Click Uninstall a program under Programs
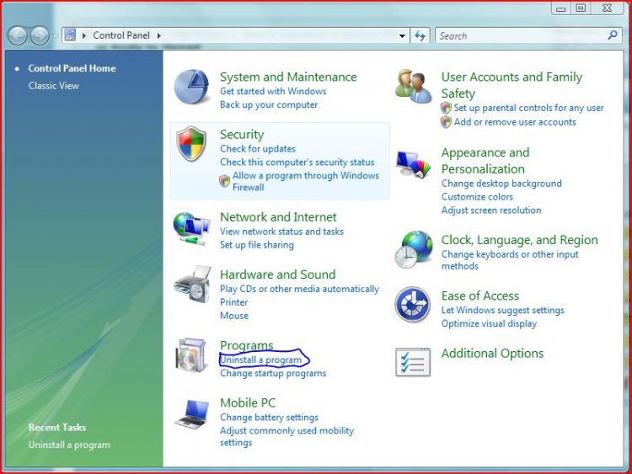 click(x=260, y=360)
